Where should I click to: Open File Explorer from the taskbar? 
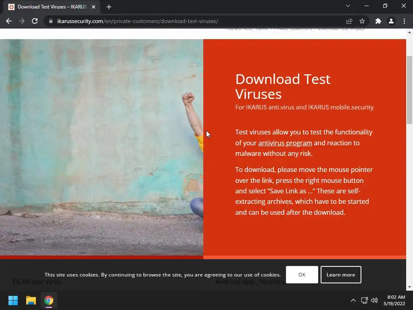tap(31, 300)
